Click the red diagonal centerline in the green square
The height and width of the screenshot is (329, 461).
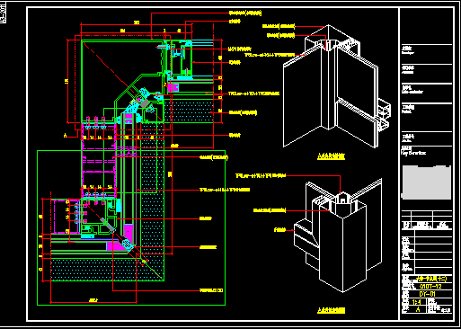123,82
